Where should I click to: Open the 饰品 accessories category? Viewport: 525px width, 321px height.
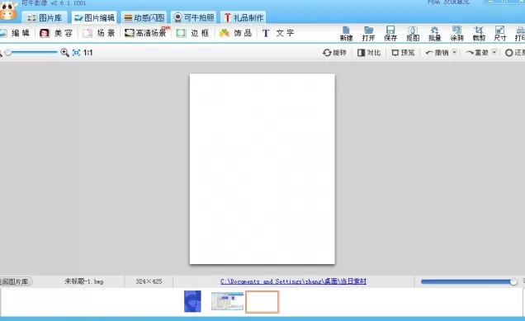pyautogui.click(x=235, y=33)
